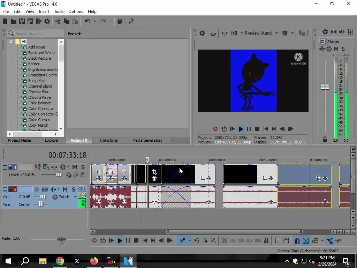This screenshot has height=268, width=357.
Task: Create a new project with the New icon
Action: (5, 21)
